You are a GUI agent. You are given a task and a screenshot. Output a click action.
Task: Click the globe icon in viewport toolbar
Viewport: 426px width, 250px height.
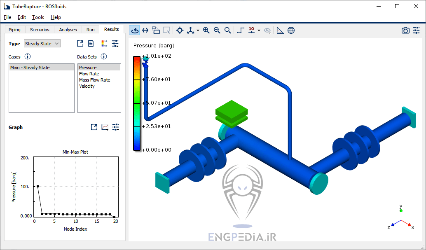pyautogui.click(x=291, y=30)
